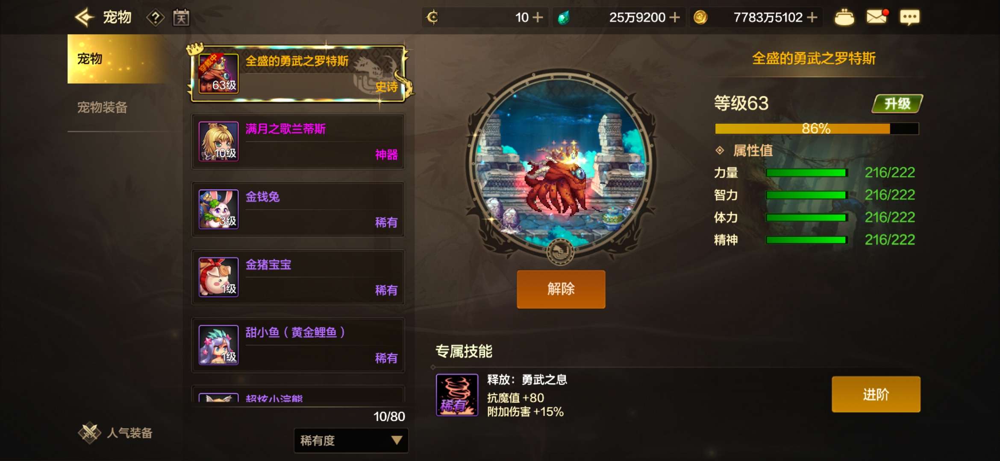The height and width of the screenshot is (461, 1000).
Task: Select the 宠物 tab
Action: pos(115,58)
